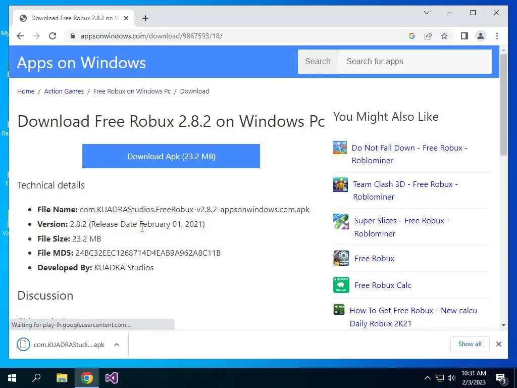Click the Discussion heading
The height and width of the screenshot is (388, 517).
coord(45,295)
